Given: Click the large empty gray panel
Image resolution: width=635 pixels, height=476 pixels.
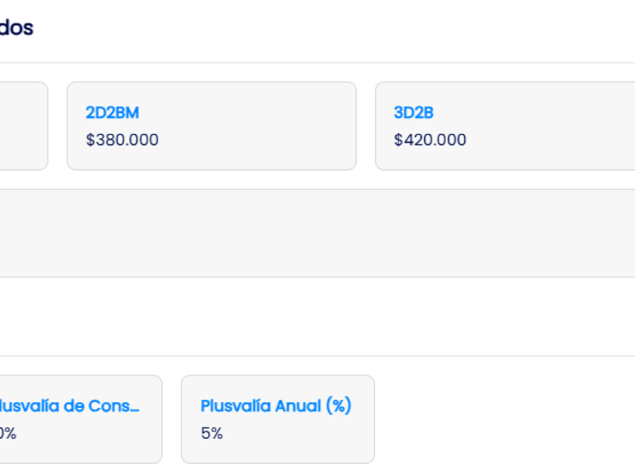Looking at the screenshot, I should [x=317, y=233].
